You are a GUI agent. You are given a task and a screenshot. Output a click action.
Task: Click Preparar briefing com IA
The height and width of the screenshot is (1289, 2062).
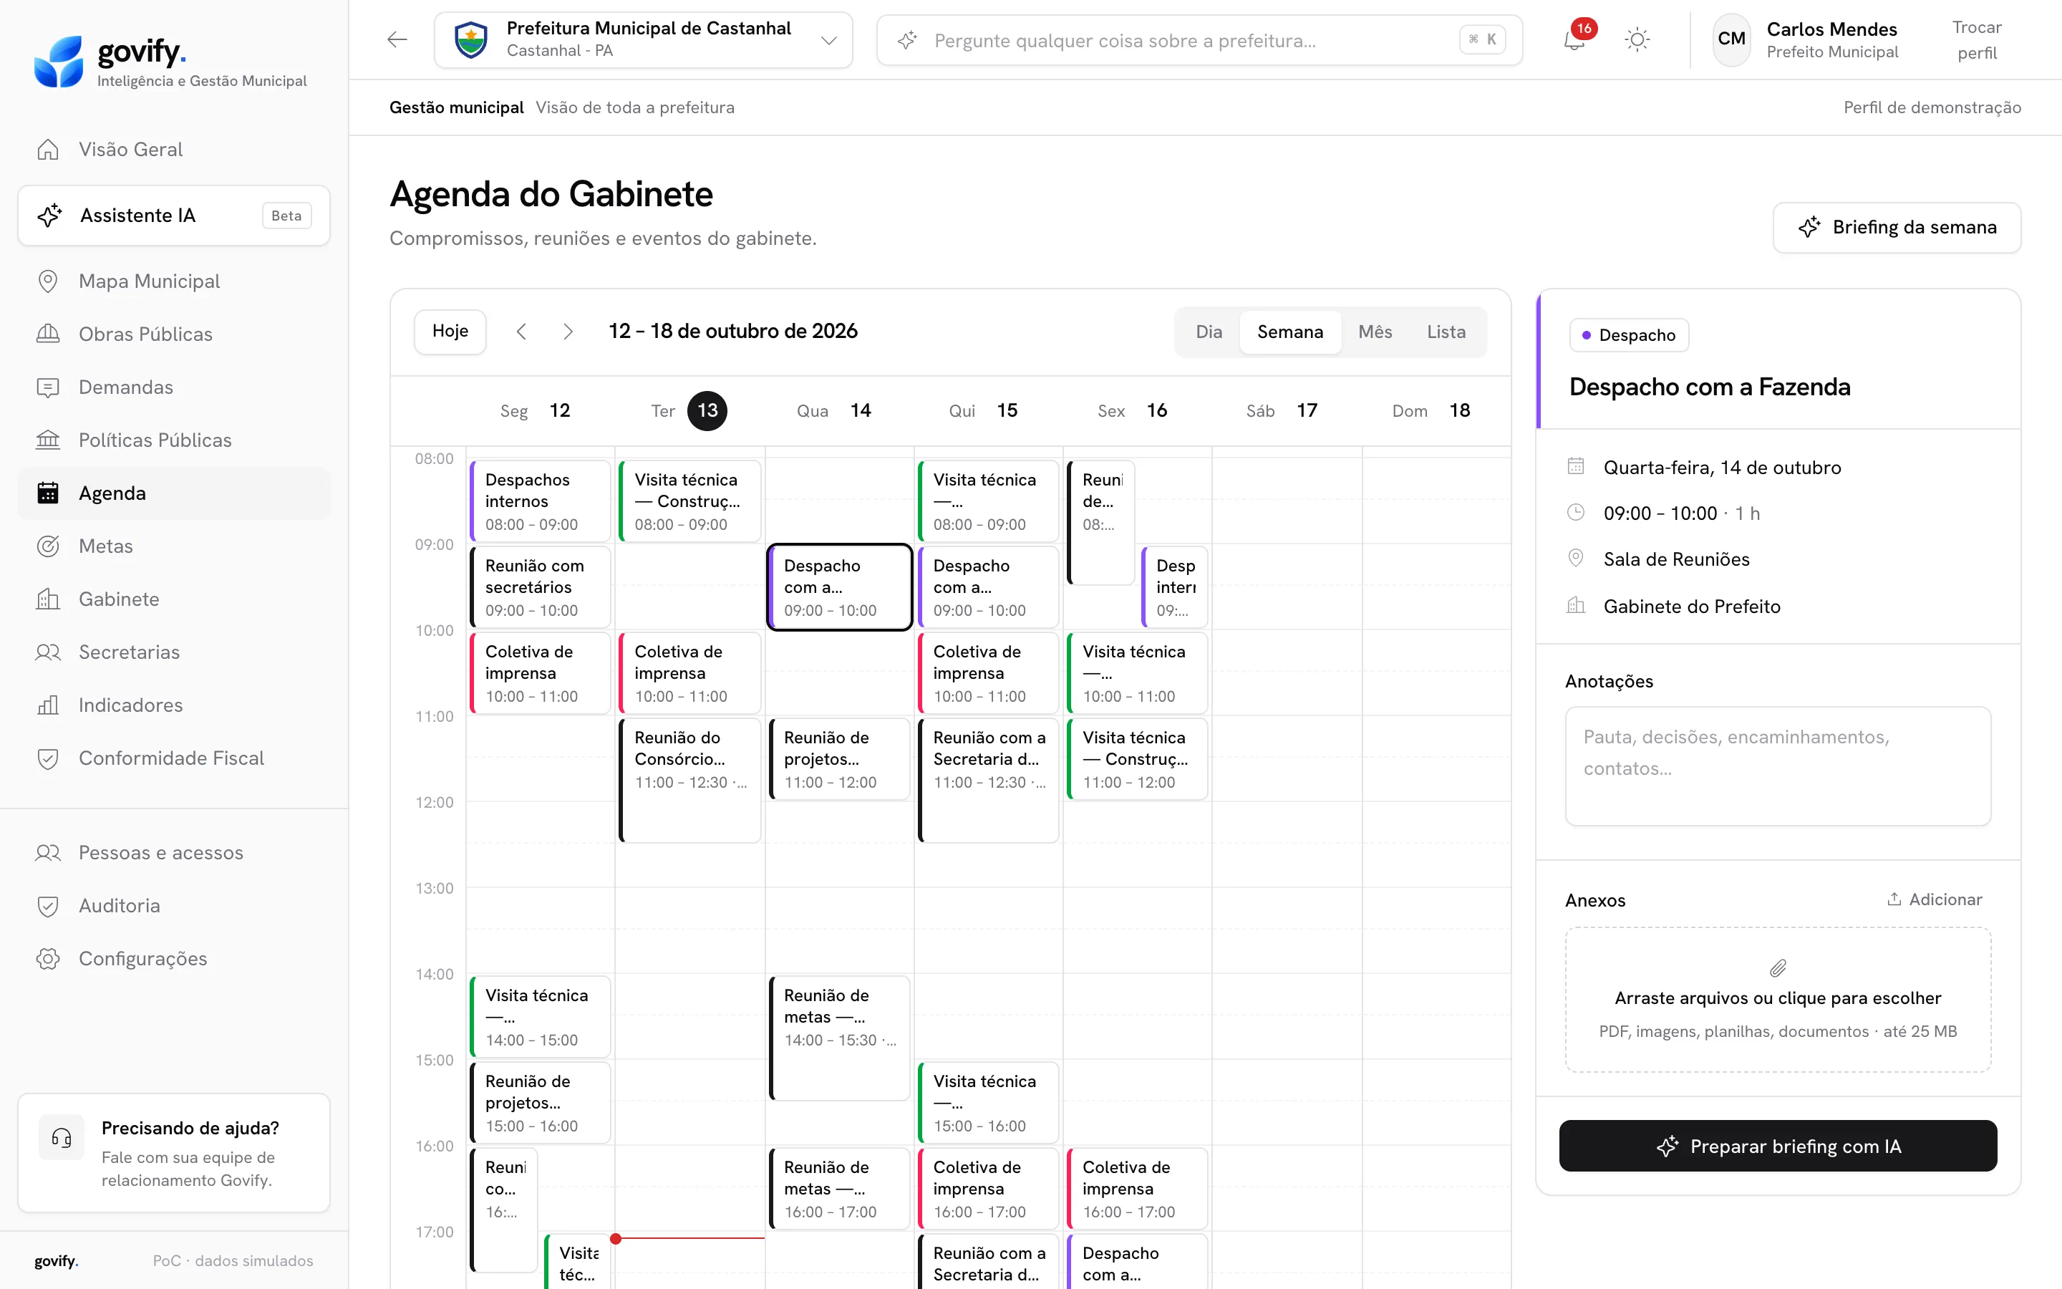[x=1778, y=1146]
